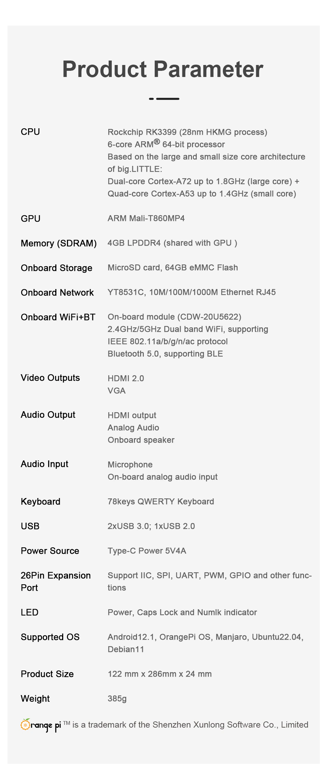Select the Memory (SDRAM) label
The image size is (328, 783).
(59, 243)
